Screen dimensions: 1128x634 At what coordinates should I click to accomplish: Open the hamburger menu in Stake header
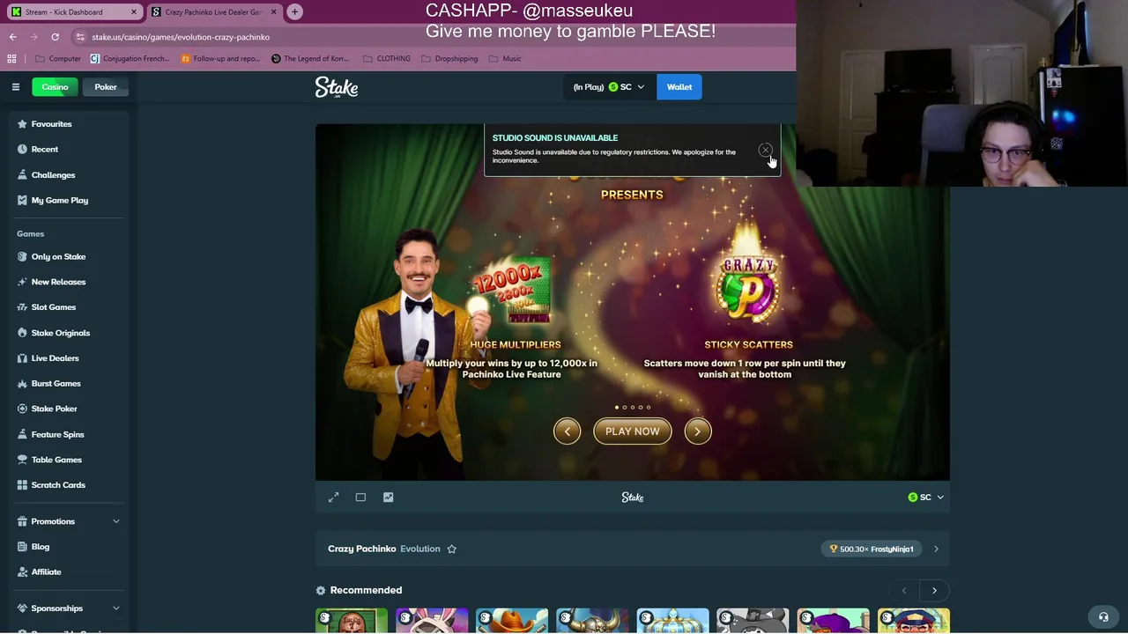[15, 87]
